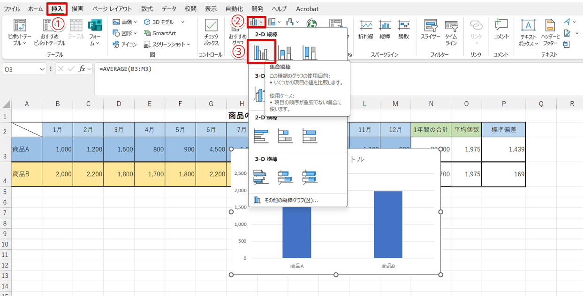Open the スクリーンショット dropdown

pyautogui.click(x=167, y=45)
